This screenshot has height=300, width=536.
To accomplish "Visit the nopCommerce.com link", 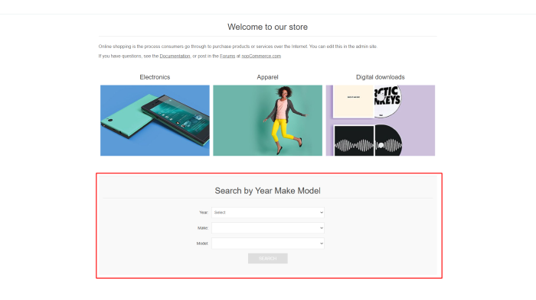I will pos(261,56).
